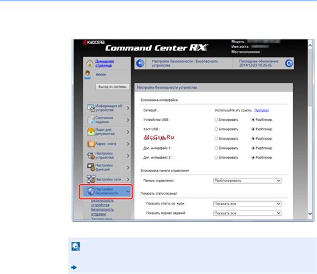Expand chevron next to Адрес. книга
Viewport: 317px width, 274px height.
click(x=128, y=144)
